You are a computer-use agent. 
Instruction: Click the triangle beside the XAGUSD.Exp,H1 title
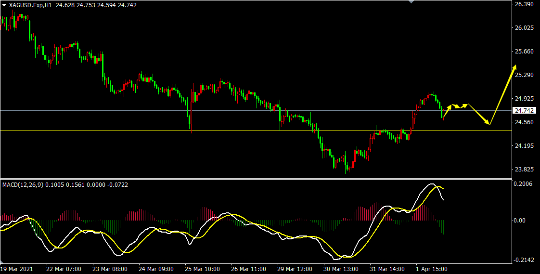[4, 4]
